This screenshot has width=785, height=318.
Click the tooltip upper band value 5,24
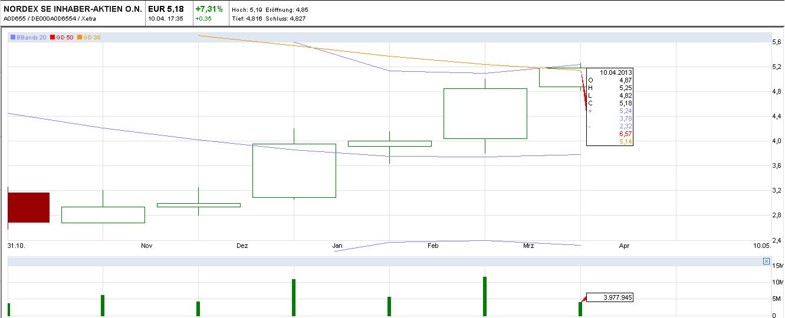click(x=626, y=111)
